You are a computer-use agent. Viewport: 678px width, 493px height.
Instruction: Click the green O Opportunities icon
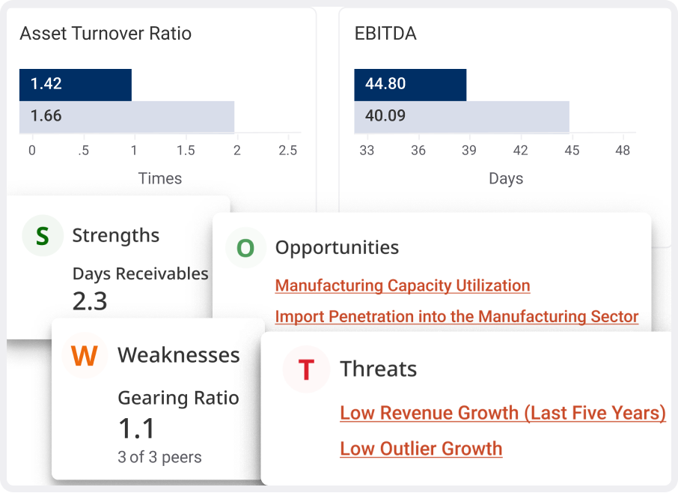245,248
